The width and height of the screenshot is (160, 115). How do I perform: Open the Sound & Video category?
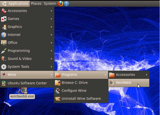(27, 59)
